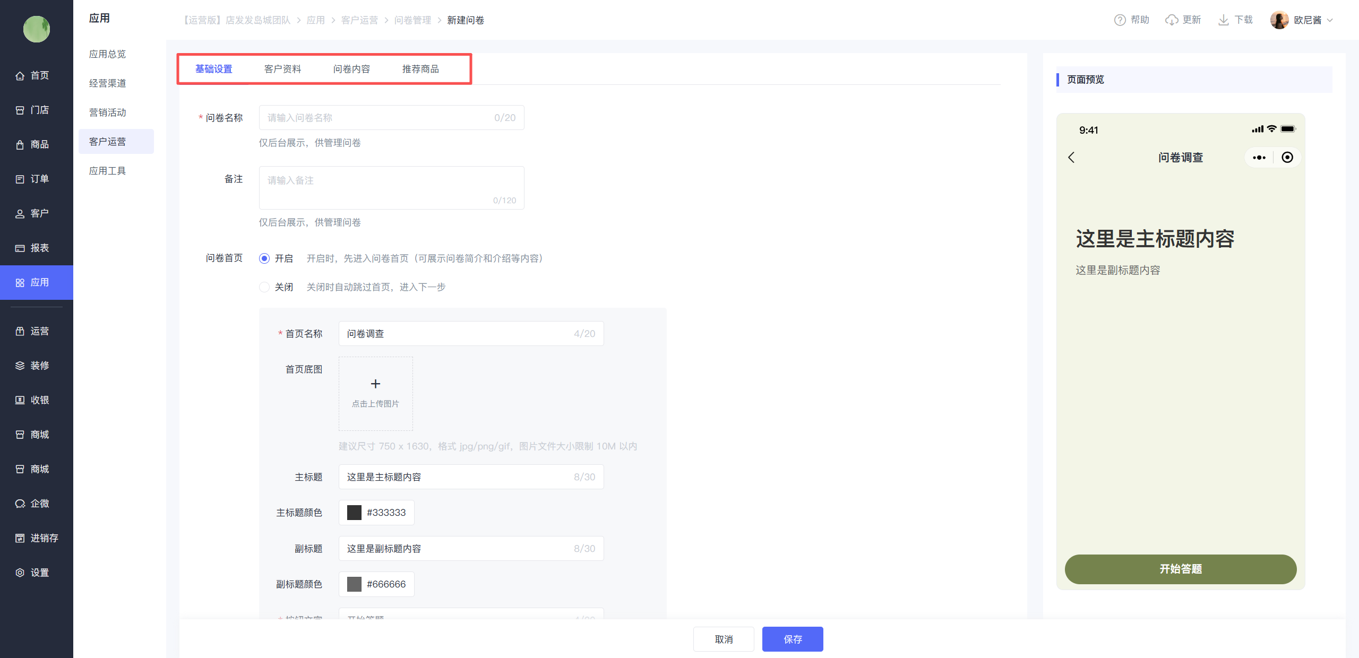Open the Orders (订单) sidebar icon
Image resolution: width=1359 pixels, height=658 pixels.
[x=20, y=179]
